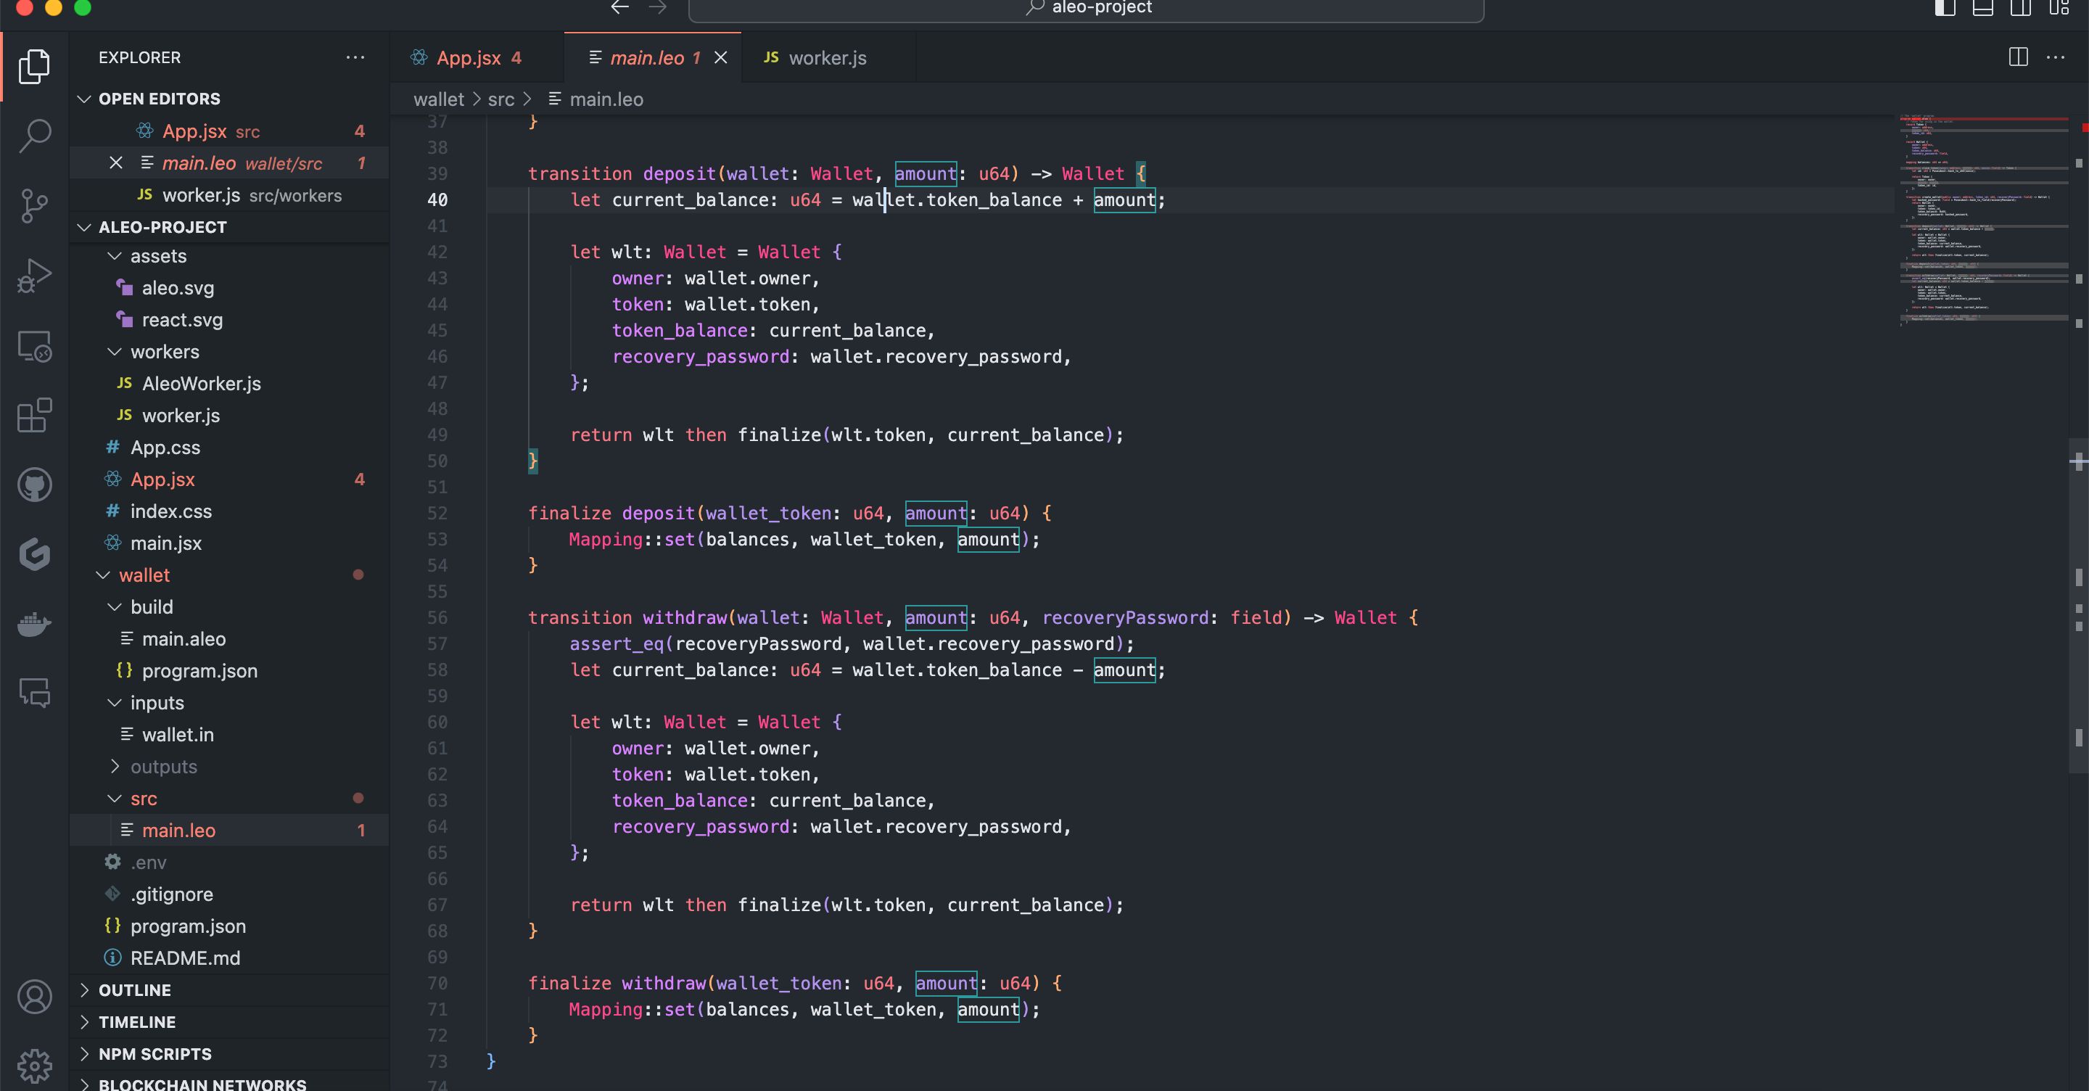Open worker.js in Open Editors list

pyautogui.click(x=229, y=195)
